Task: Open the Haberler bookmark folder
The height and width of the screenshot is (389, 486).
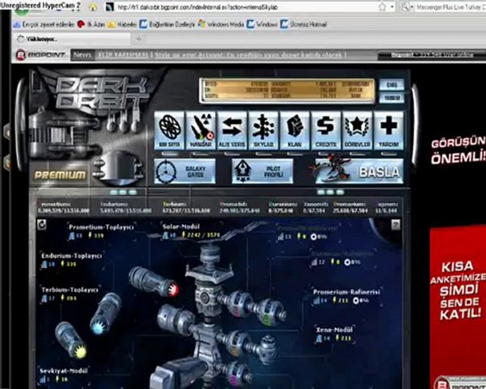Action: pos(122,24)
